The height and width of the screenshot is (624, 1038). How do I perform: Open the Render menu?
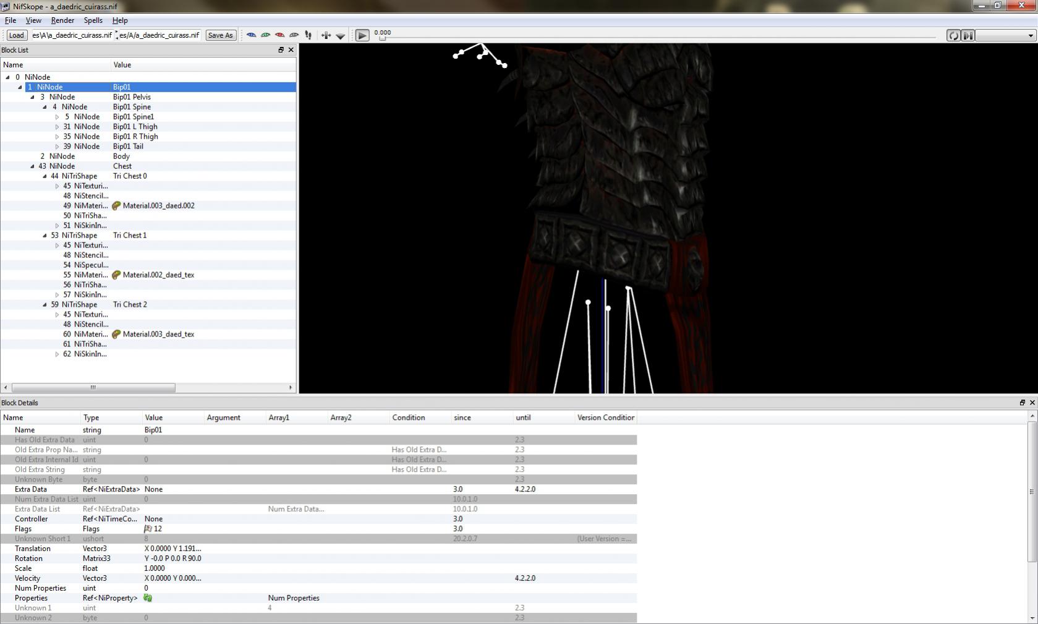(x=62, y=20)
